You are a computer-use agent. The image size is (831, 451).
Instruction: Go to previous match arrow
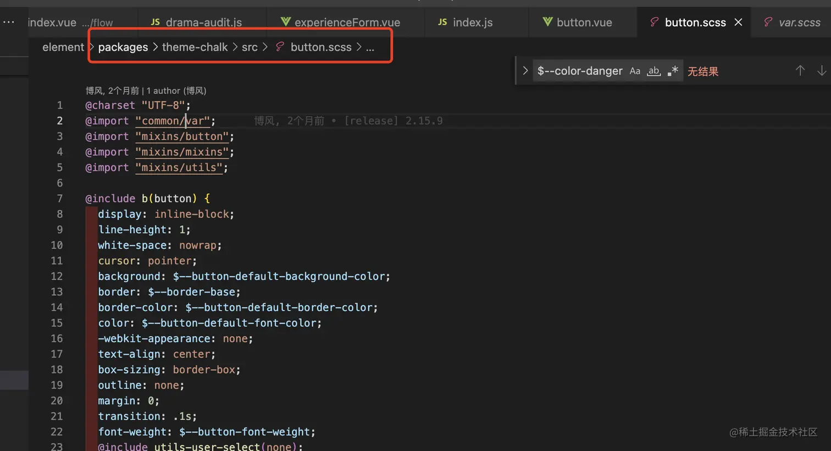[800, 70]
